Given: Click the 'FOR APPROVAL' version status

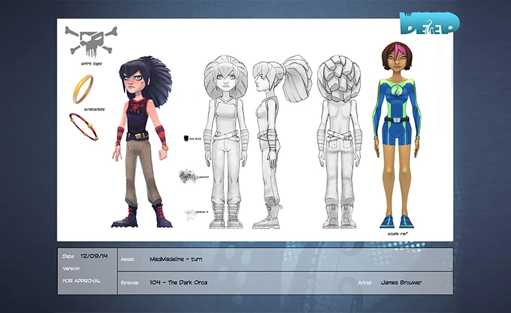Looking at the screenshot, I should (x=82, y=281).
